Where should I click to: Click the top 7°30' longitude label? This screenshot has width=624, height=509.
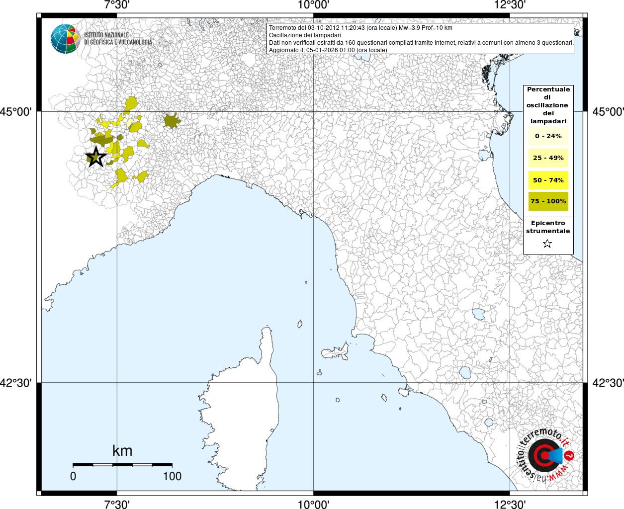coord(117,5)
